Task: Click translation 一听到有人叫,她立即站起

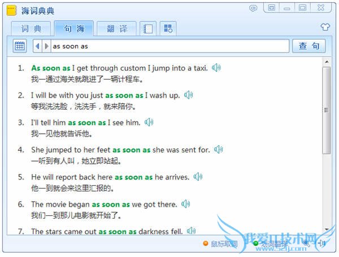Action: point(76,161)
